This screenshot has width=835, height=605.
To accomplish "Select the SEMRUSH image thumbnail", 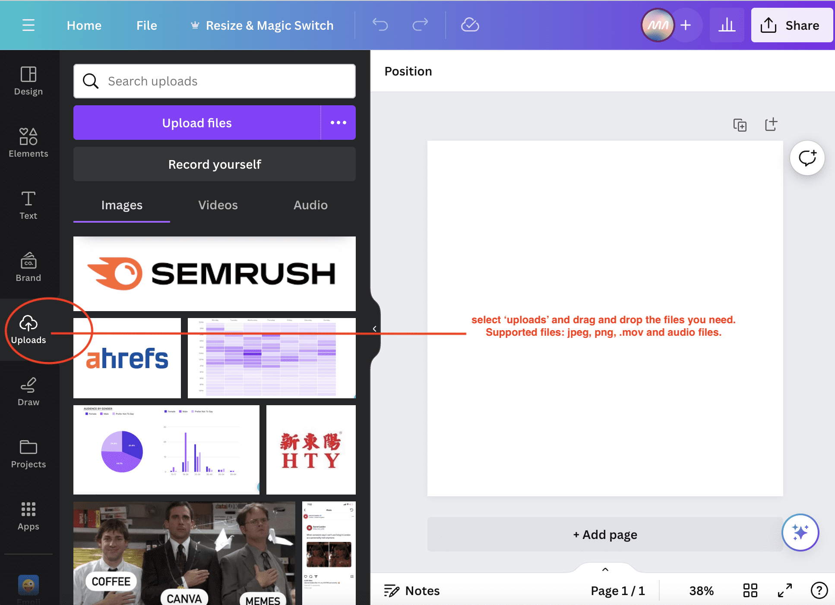I will (x=214, y=274).
